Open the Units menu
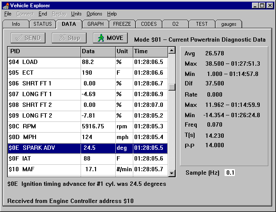276x212 pixels. pos(76,14)
